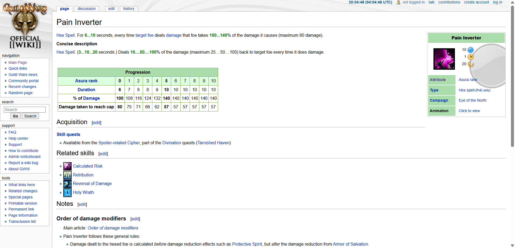Image resolution: width=515 pixels, height=248 pixels.
Task: Open Quick links in navigation
Action: 17,68
